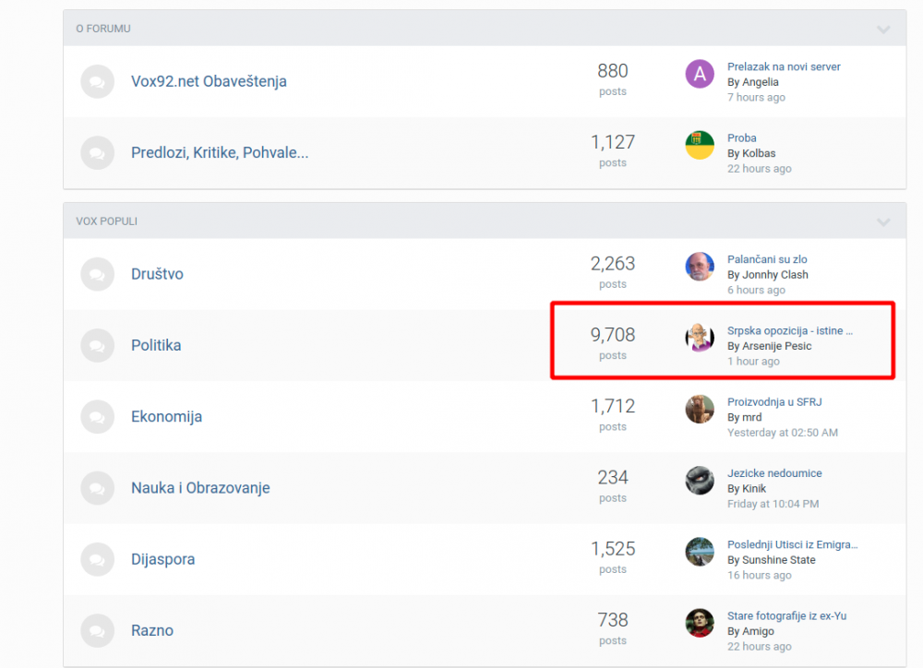Image resolution: width=923 pixels, height=668 pixels.
Task: Click the speech bubble icon beside Politika
Action: 97,345
